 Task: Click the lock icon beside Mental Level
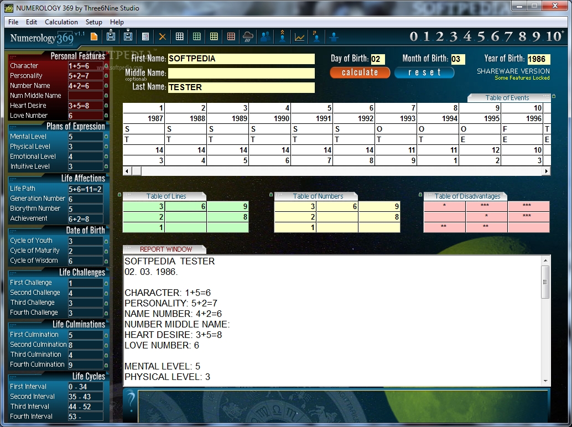tap(106, 137)
